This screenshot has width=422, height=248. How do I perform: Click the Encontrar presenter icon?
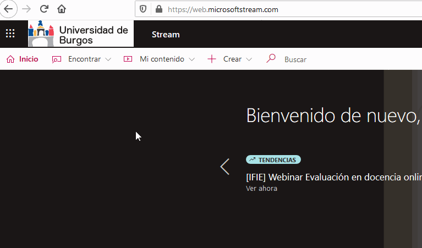tap(57, 59)
